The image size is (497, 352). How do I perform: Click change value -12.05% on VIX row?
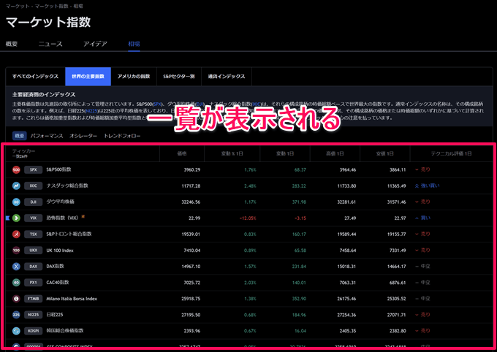[248, 218]
